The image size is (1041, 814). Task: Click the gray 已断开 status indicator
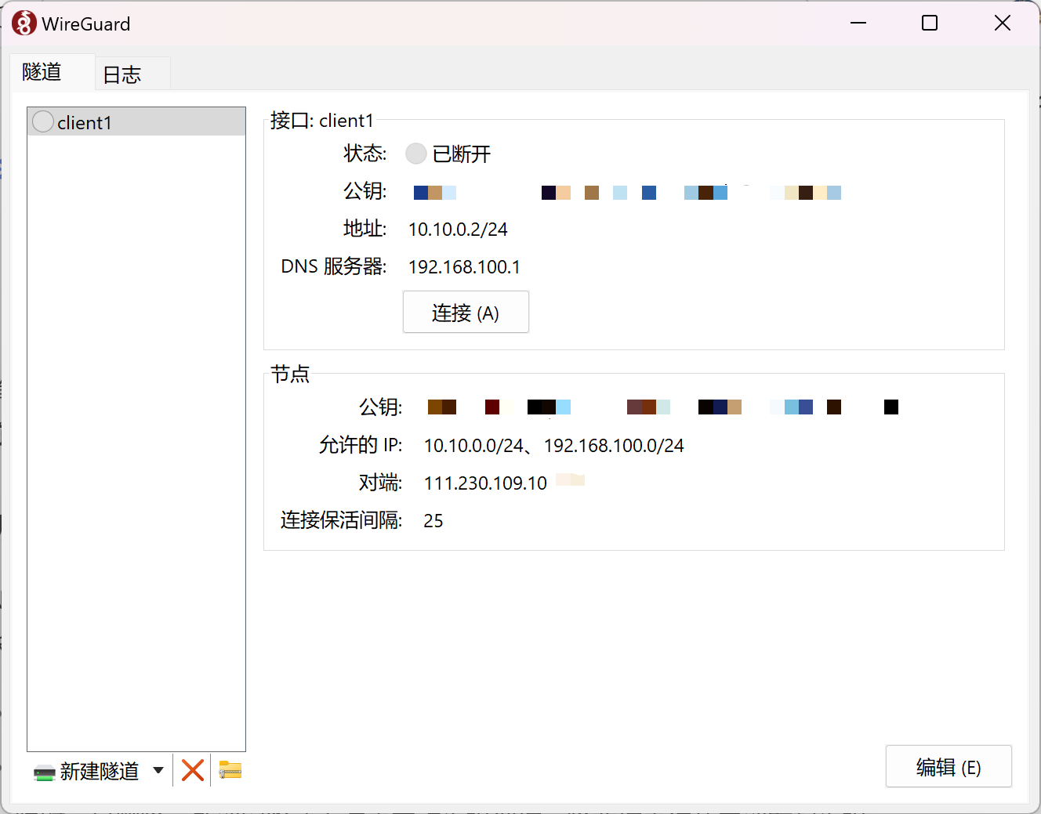tap(415, 154)
